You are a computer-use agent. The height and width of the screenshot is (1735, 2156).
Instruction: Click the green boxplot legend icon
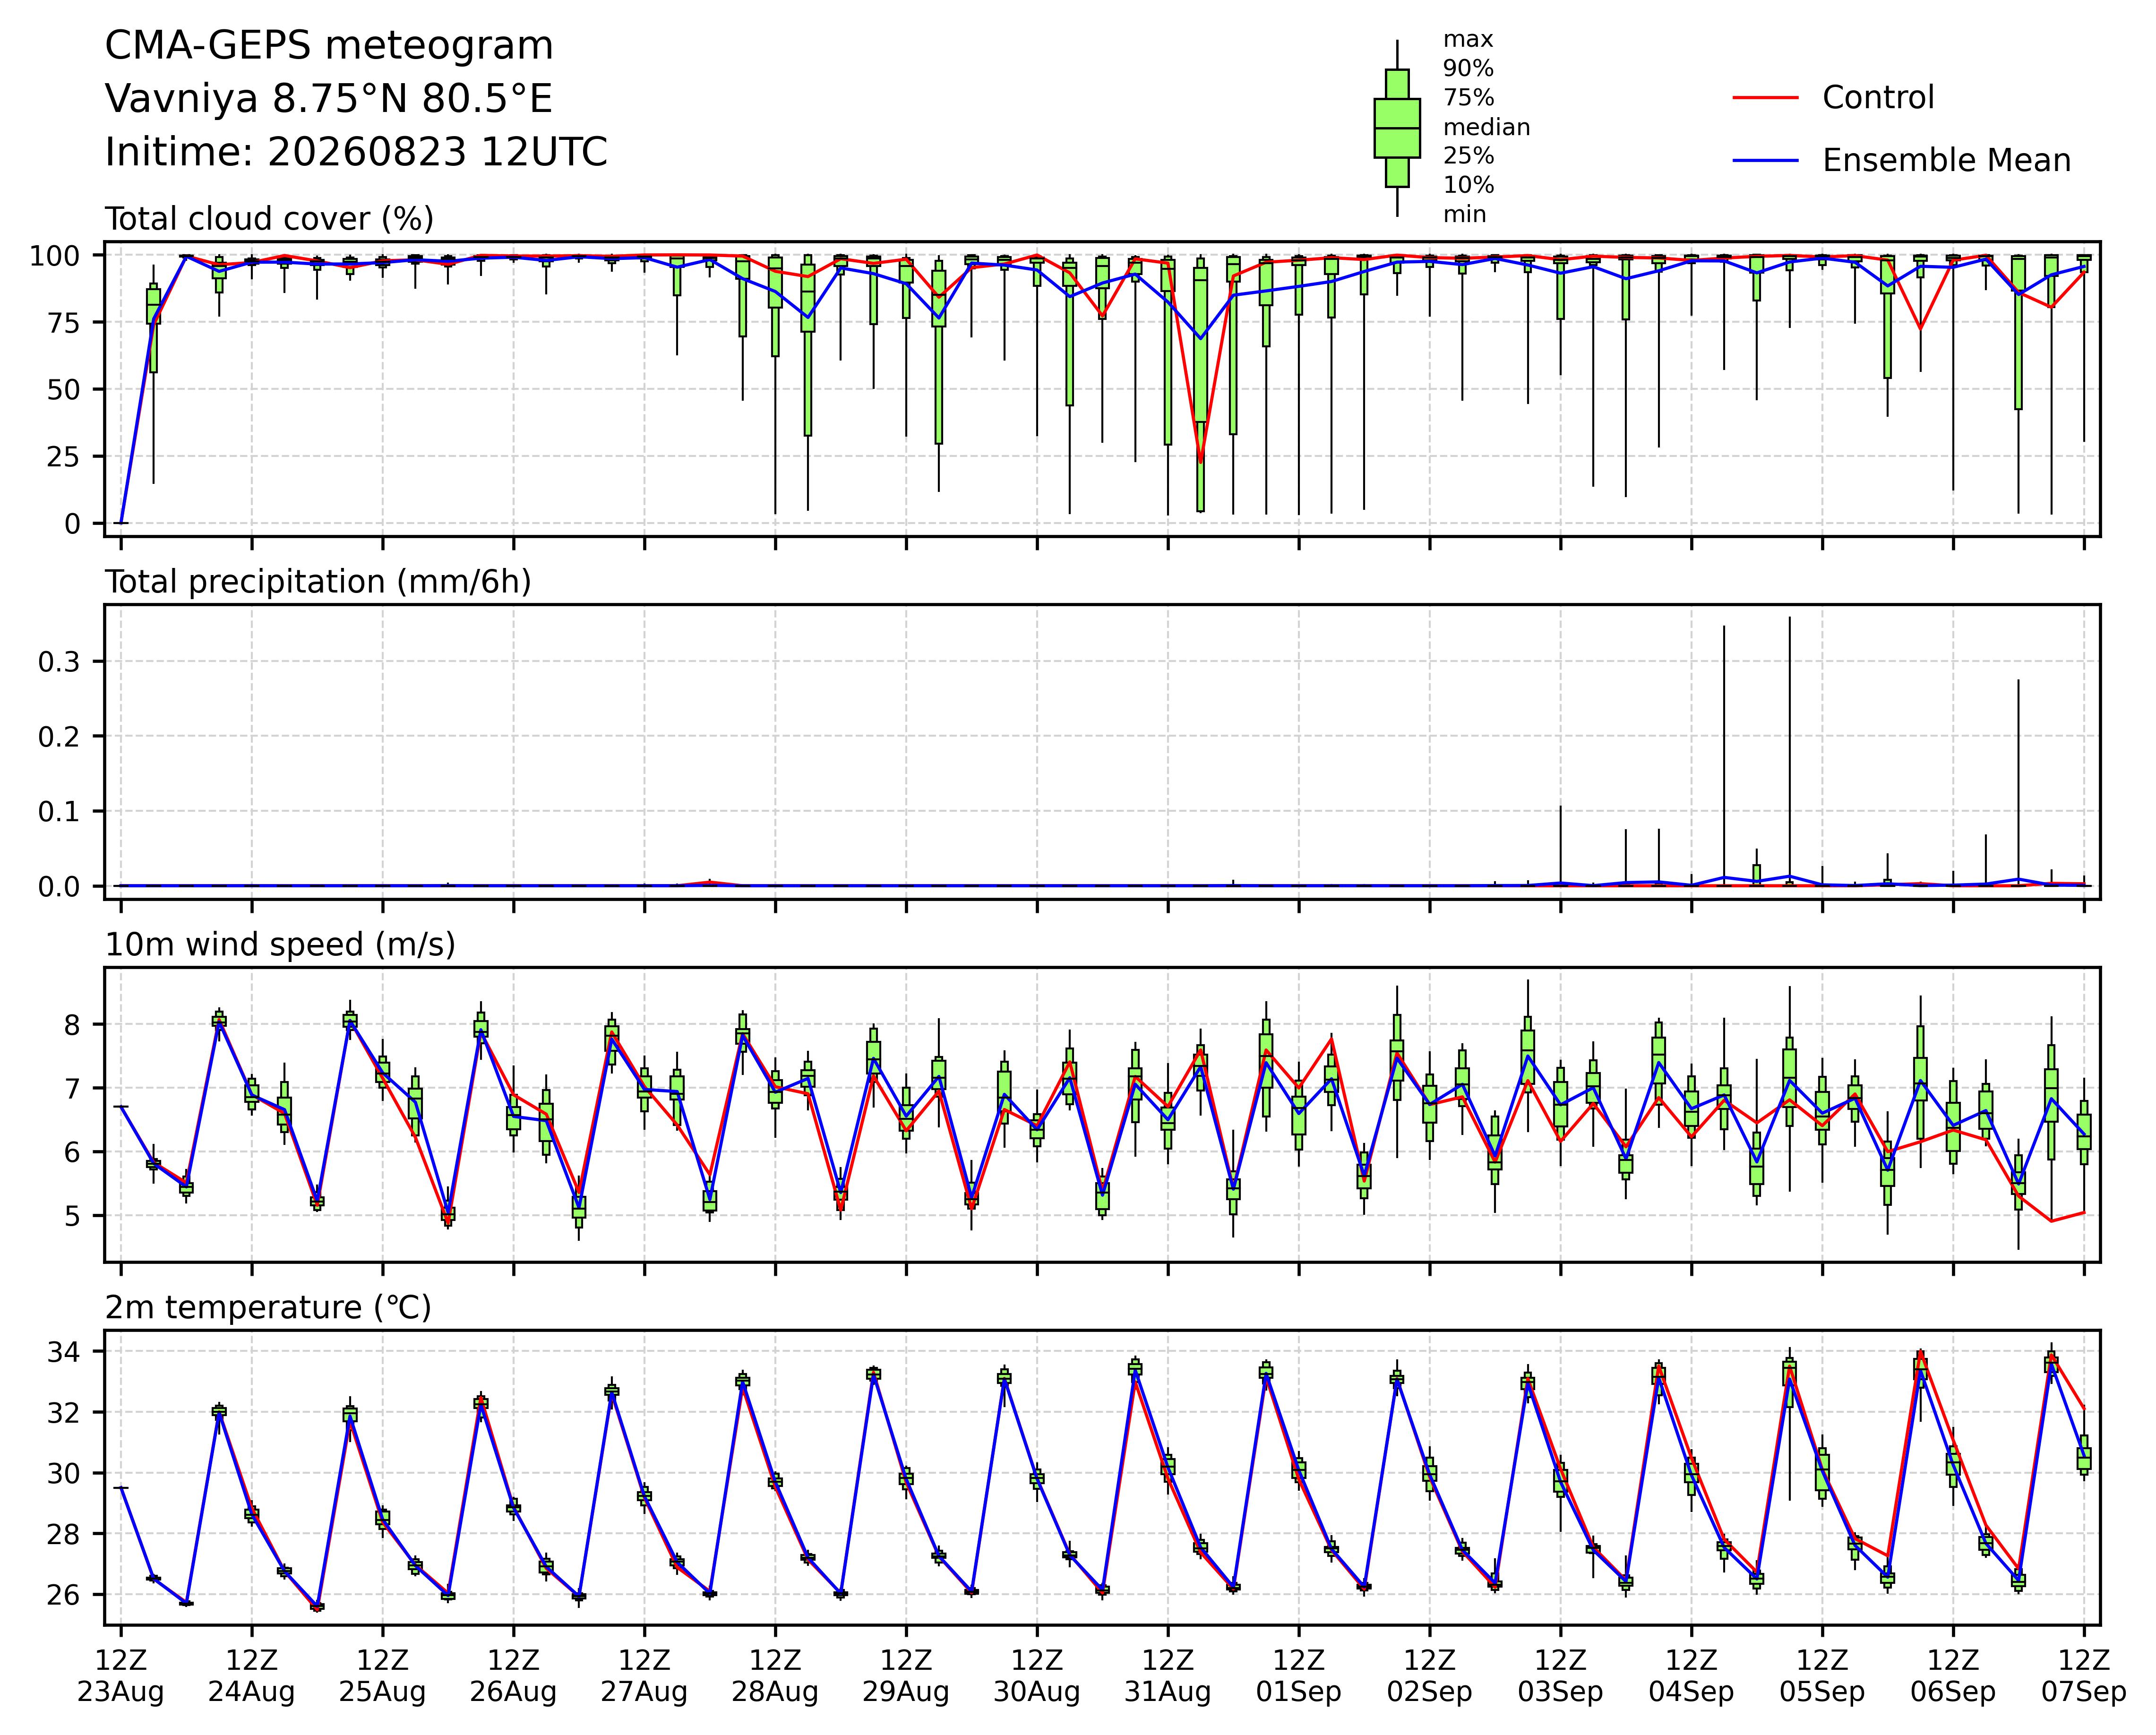point(1397,128)
